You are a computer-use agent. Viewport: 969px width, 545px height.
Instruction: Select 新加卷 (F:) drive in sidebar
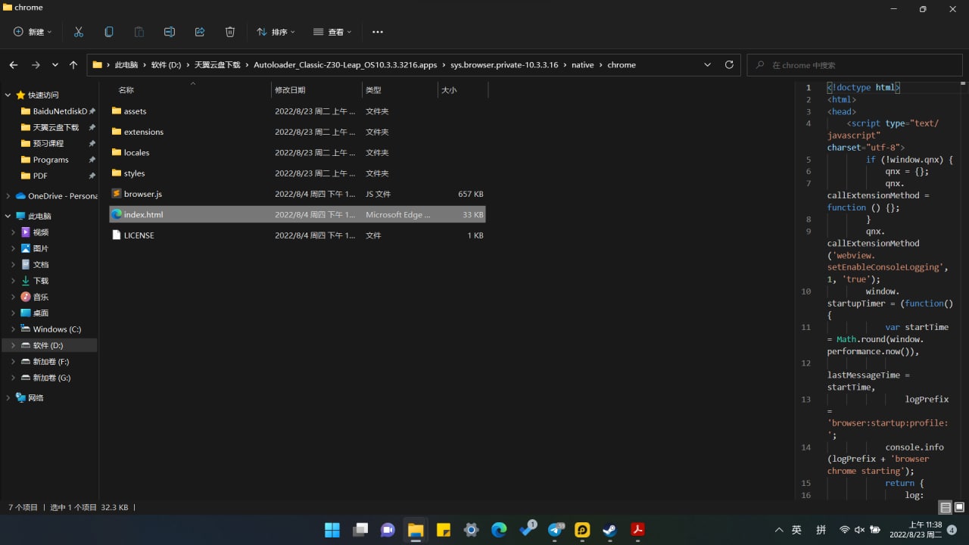pos(50,362)
